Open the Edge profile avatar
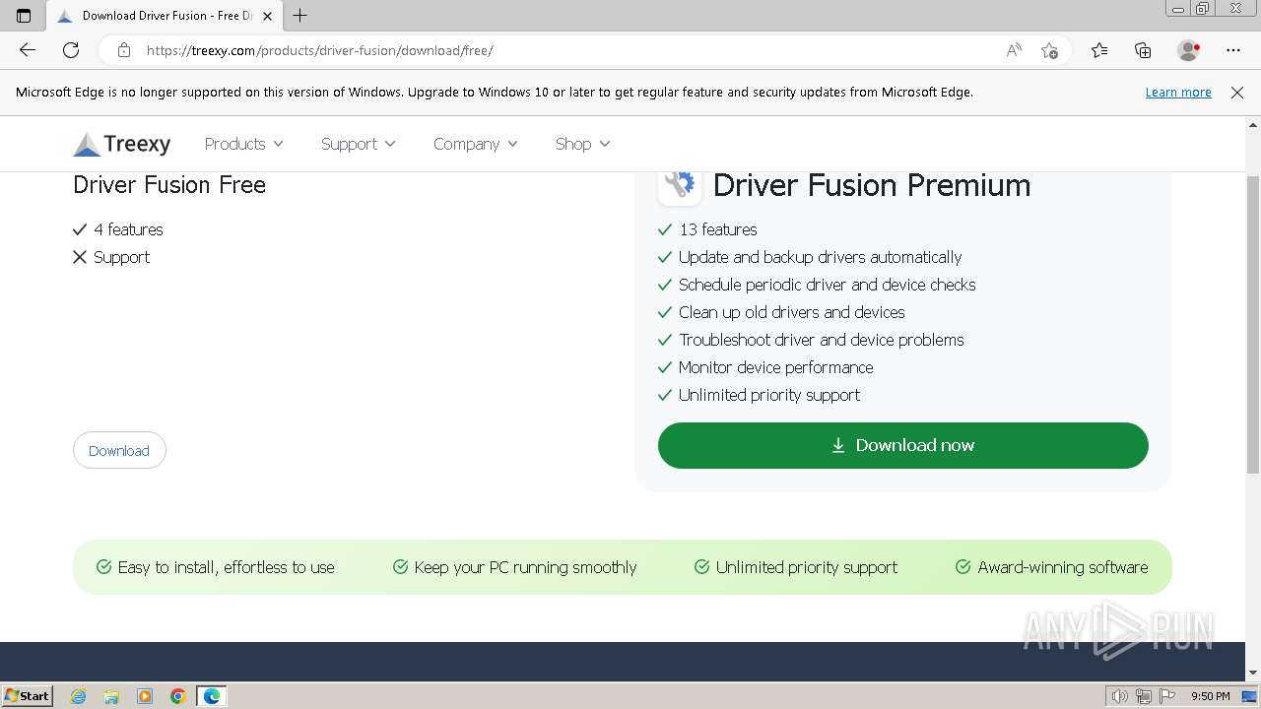The width and height of the screenshot is (1261, 709). click(1189, 50)
